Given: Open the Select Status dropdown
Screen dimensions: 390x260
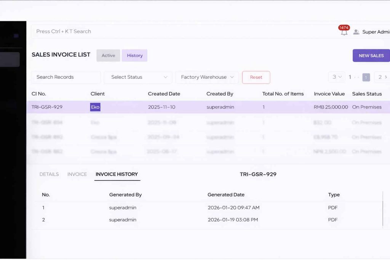Looking at the screenshot, I should coord(137,77).
